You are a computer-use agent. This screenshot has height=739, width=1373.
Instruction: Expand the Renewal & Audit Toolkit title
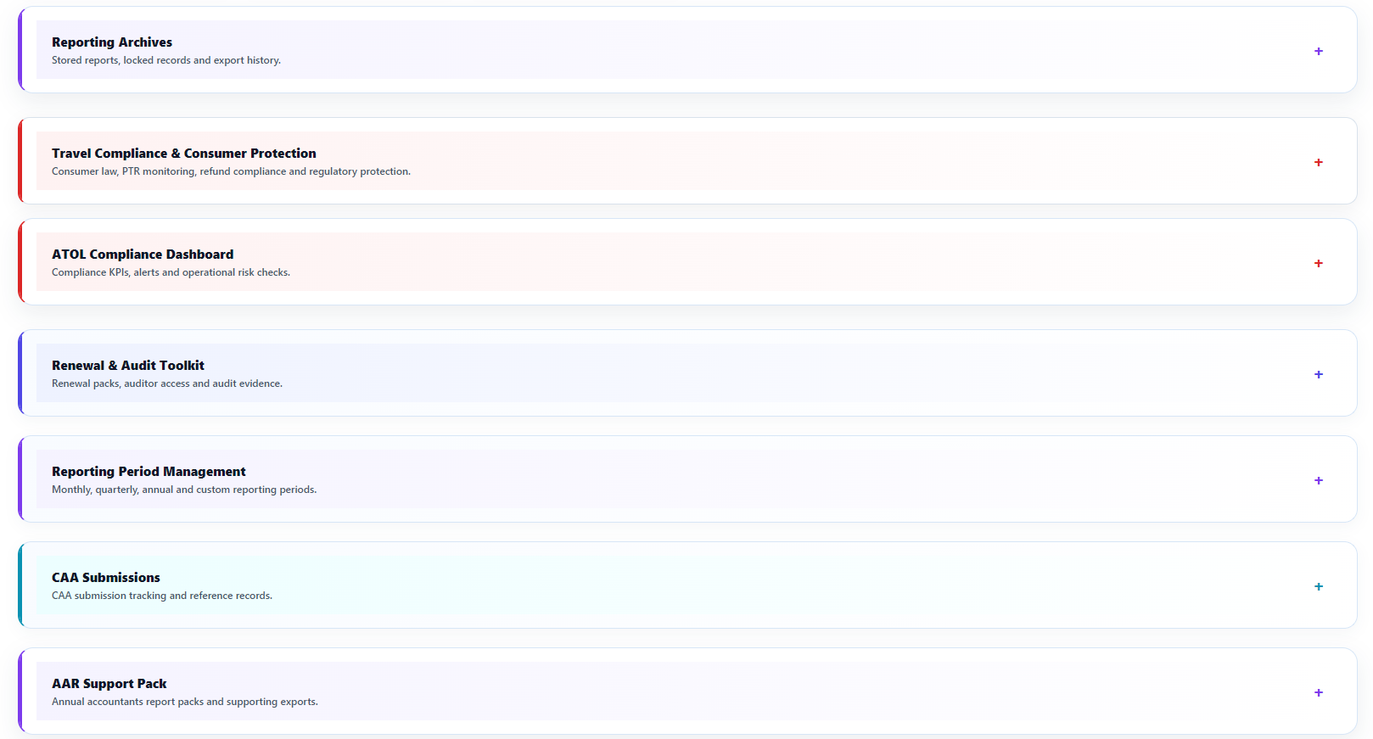(x=128, y=366)
